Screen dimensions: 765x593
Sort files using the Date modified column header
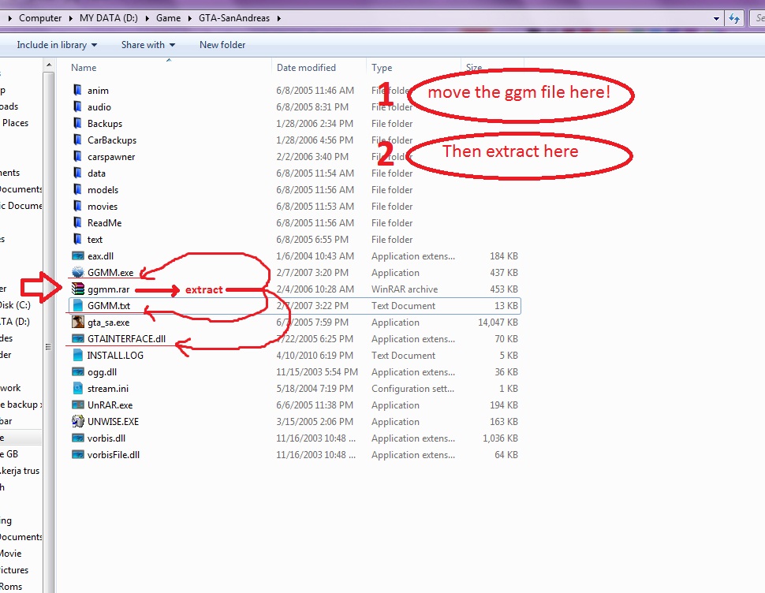tap(308, 67)
